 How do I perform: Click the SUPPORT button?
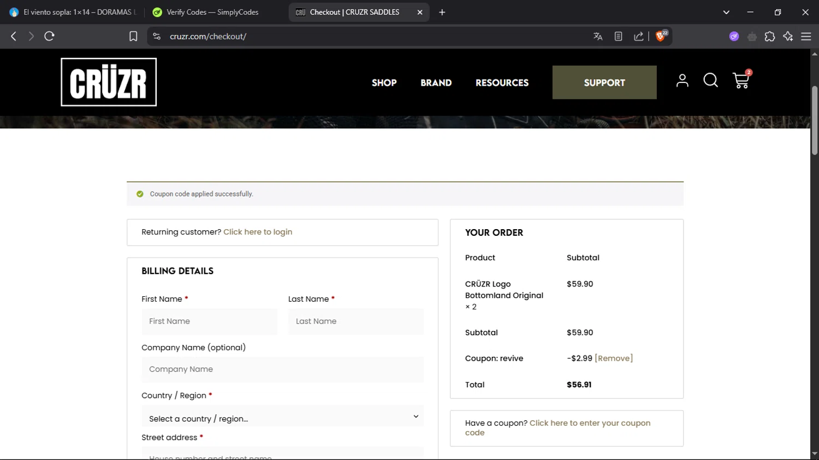coord(604,82)
